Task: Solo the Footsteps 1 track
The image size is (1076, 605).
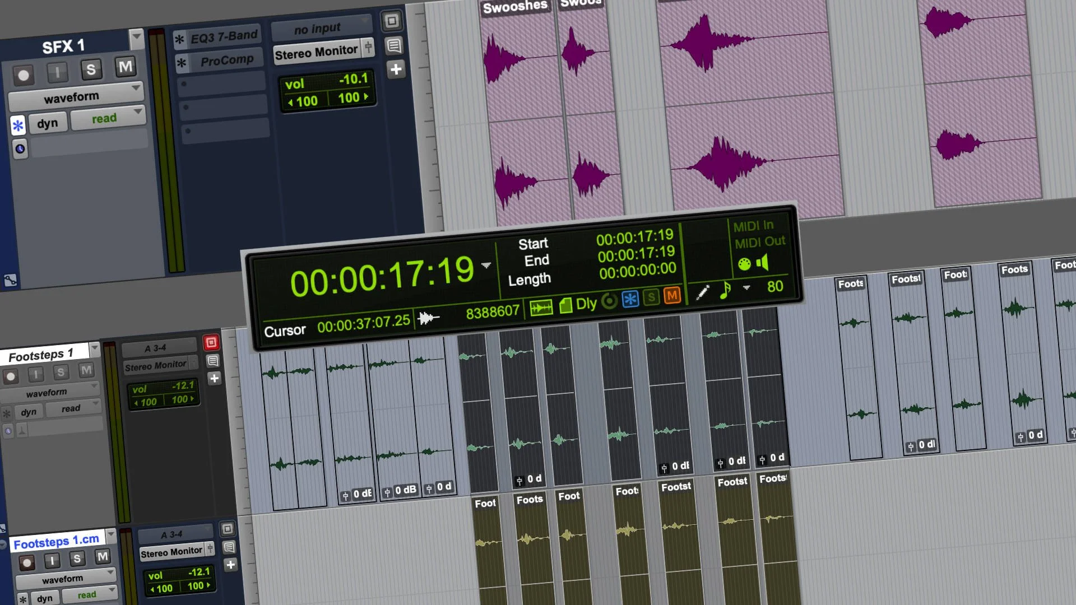Action: click(x=61, y=372)
